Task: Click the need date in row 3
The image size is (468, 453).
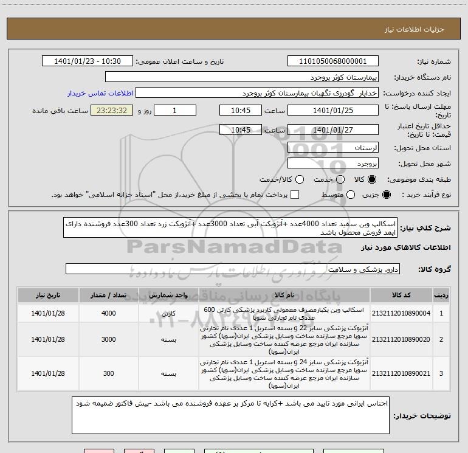Action: pos(48,373)
